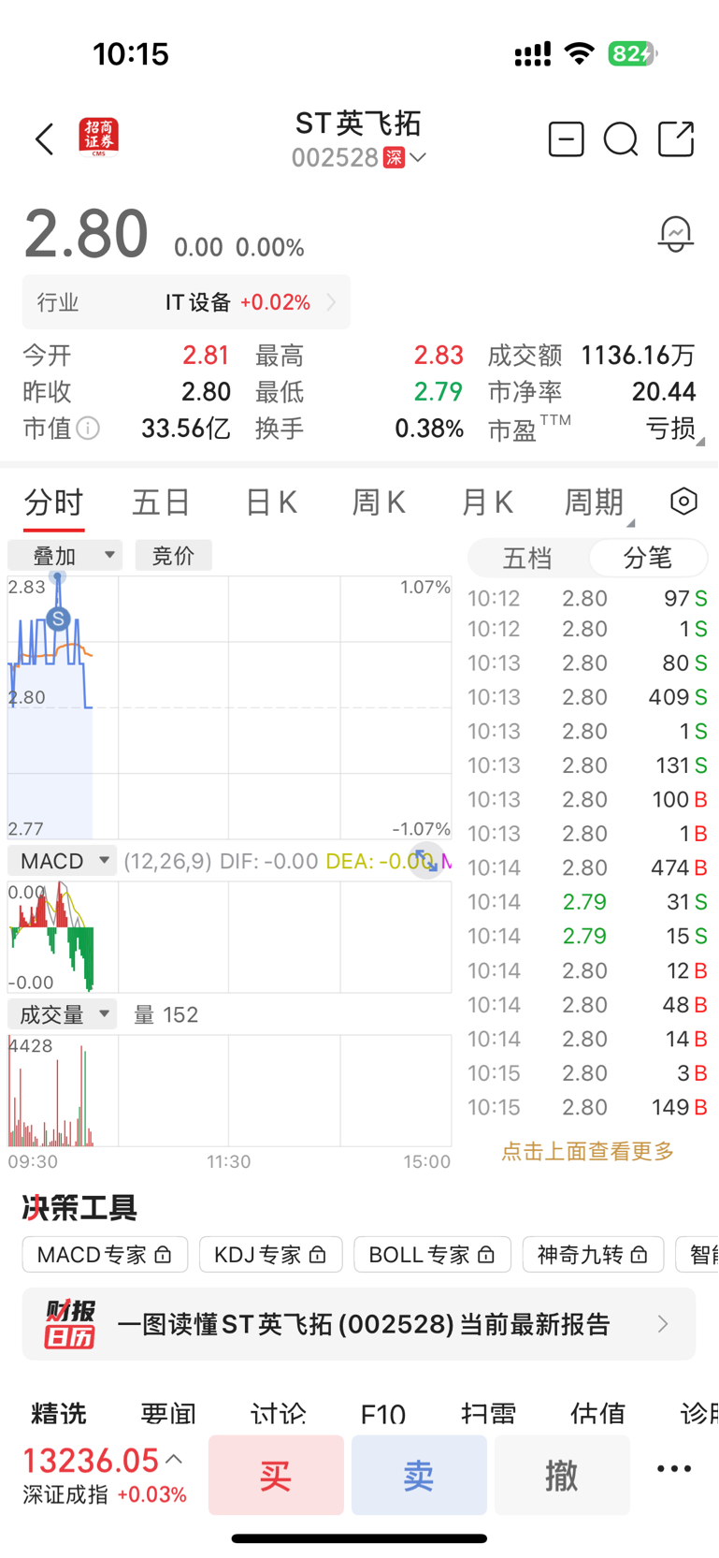Tap the MACD histogram sub-chart

[x=229, y=937]
